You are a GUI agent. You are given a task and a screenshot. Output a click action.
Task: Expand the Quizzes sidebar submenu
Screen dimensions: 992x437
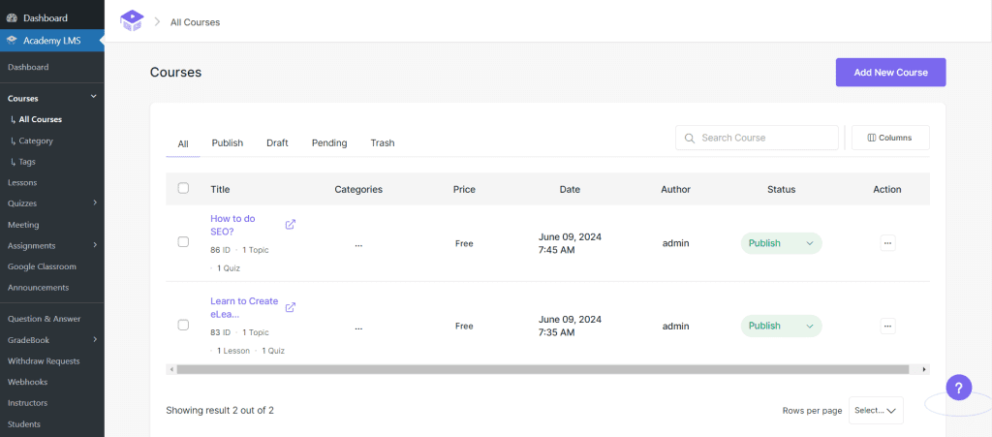(94, 203)
